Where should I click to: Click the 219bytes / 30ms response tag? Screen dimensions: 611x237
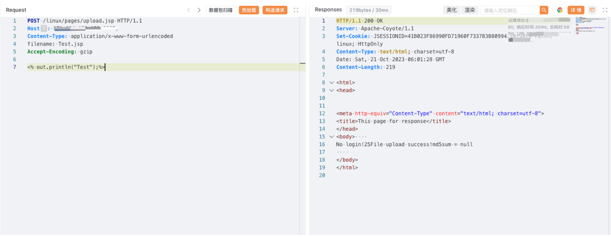coord(368,10)
